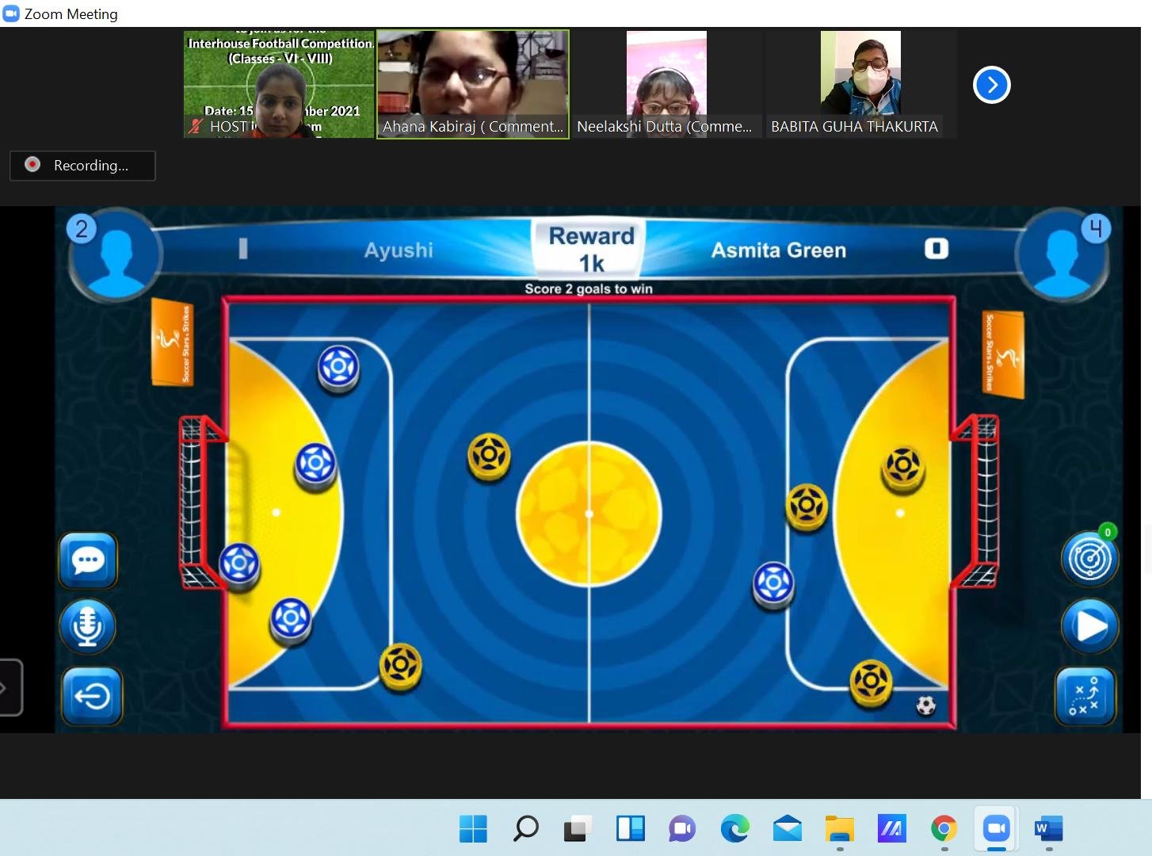Select Neelakshi Dutta's video thumbnail
The height and width of the screenshot is (856, 1152).
click(x=667, y=84)
